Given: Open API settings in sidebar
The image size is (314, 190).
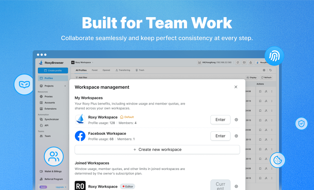Looking at the screenshot, I should [x=47, y=126].
